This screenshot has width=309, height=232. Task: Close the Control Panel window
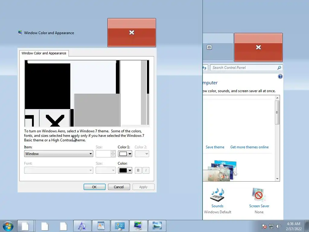[258, 47]
